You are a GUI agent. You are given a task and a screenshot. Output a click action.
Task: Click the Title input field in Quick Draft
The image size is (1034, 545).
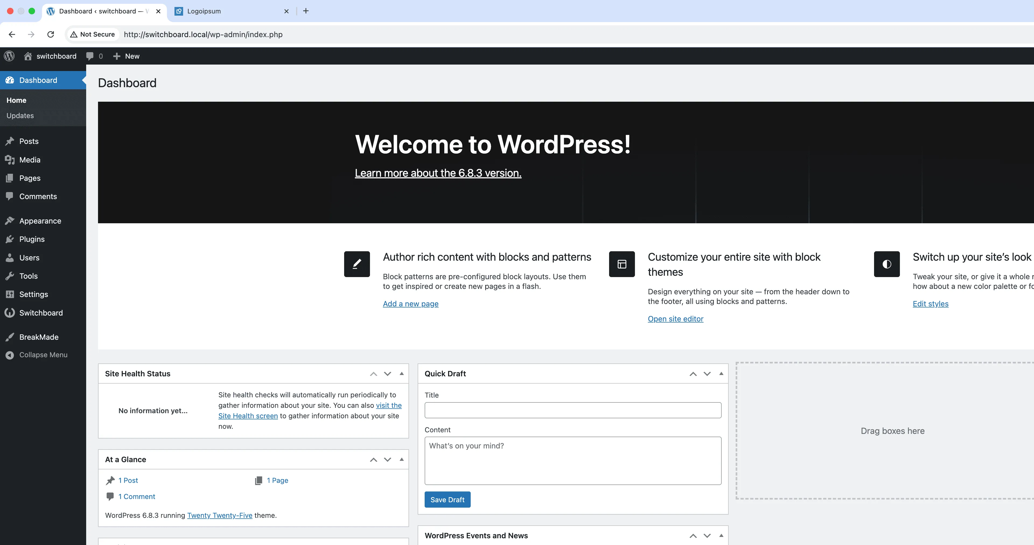click(573, 410)
